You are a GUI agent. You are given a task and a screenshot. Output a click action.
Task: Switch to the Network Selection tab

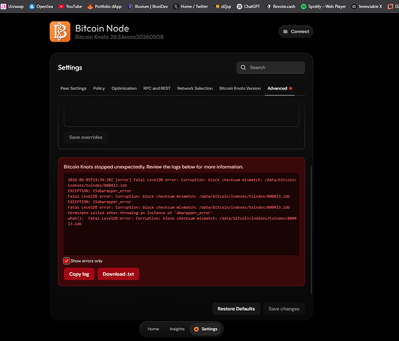pos(195,88)
